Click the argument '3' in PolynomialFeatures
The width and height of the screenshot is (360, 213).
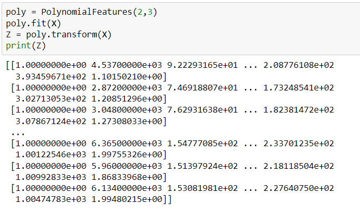click(x=150, y=12)
